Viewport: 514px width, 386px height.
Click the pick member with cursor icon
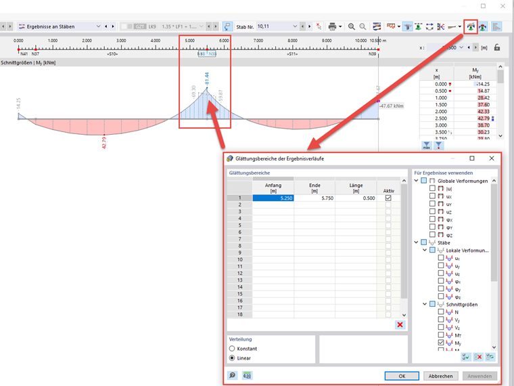[319, 26]
